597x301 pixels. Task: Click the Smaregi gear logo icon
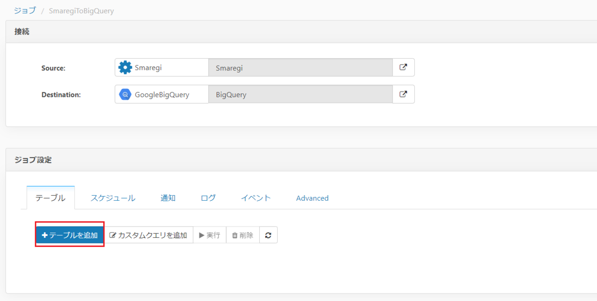coord(125,68)
